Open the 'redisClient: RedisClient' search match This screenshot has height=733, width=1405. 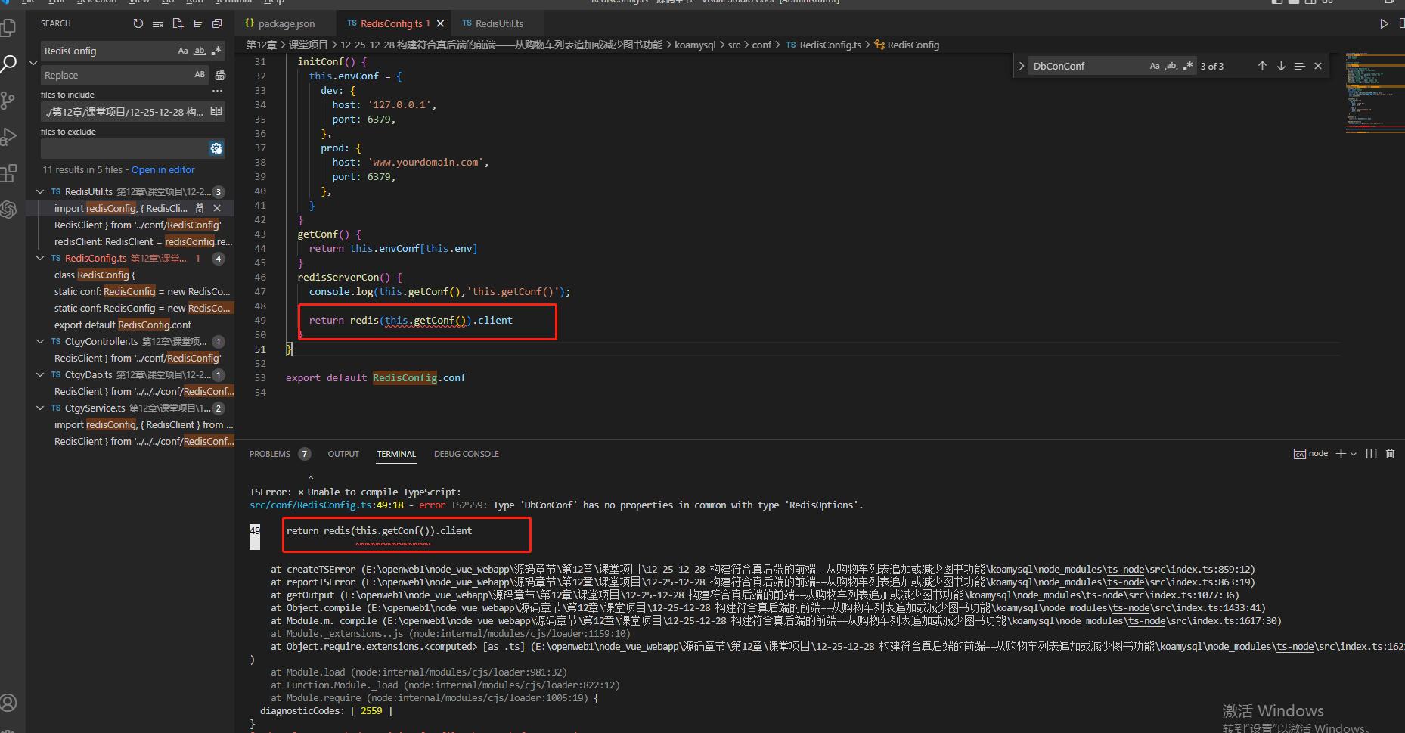coord(143,241)
